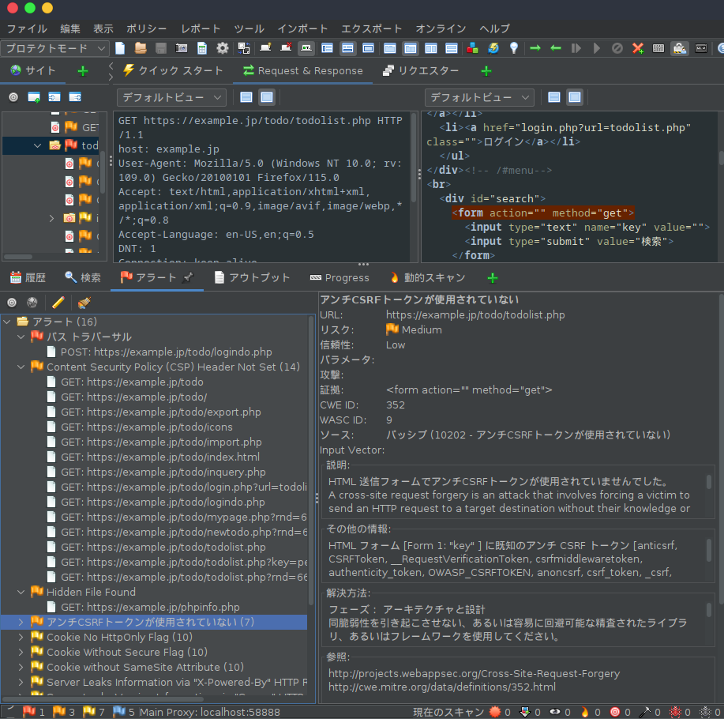The width and height of the screenshot is (724, 719).
Task: Add new tab with plus after リクエスター
Action: pos(486,71)
